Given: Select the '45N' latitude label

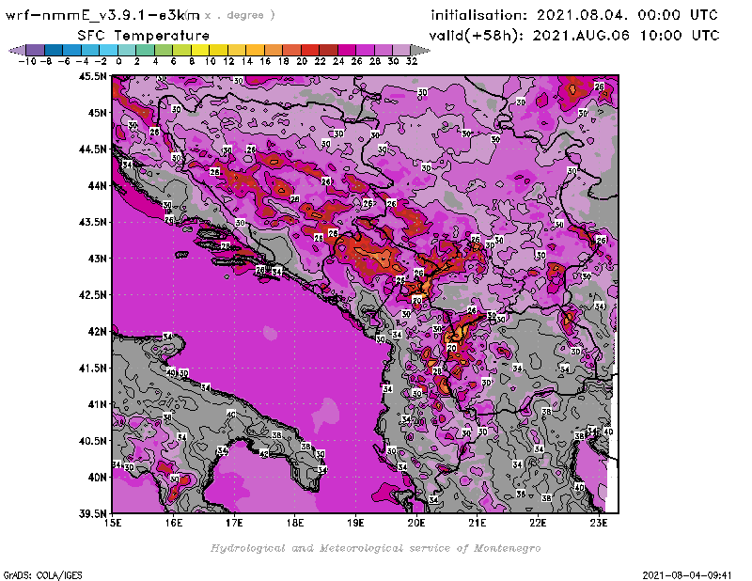Looking at the screenshot, I should (97, 113).
